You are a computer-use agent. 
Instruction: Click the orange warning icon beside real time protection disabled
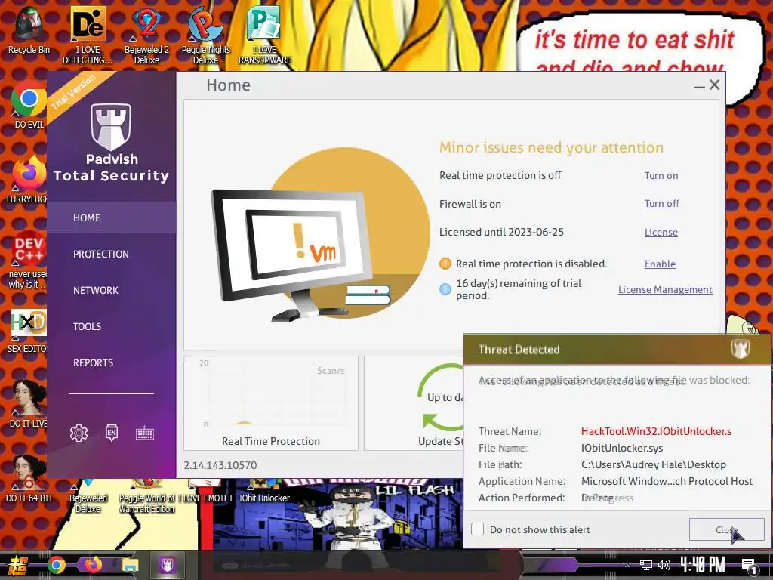click(445, 264)
